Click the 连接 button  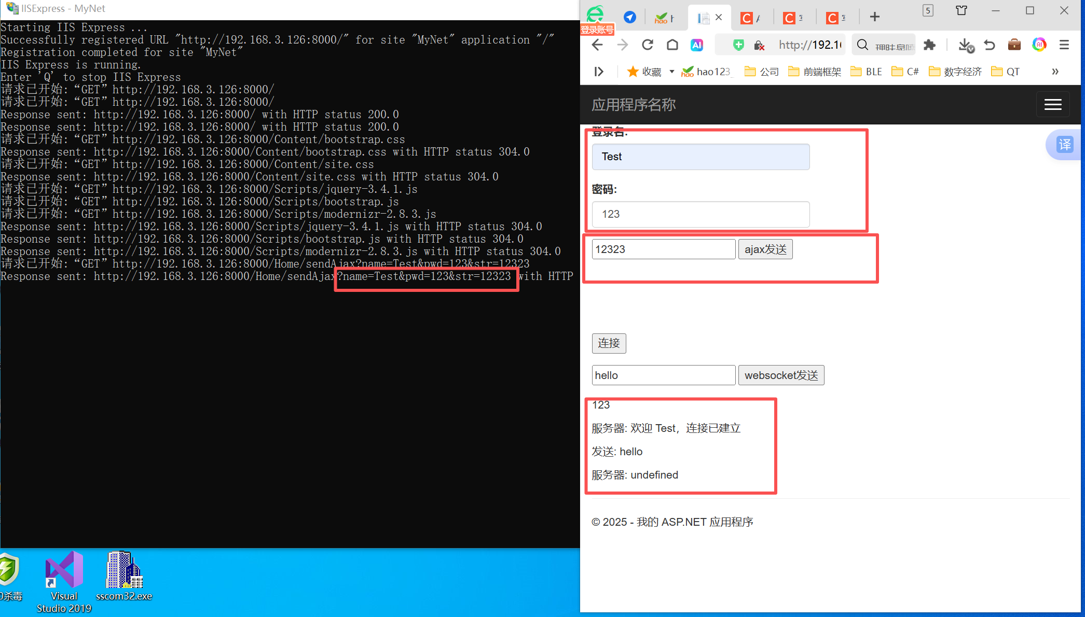[x=609, y=343]
